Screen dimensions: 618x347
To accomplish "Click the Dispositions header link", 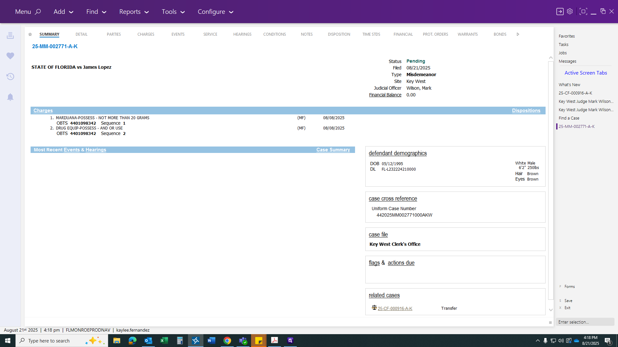I will point(526,111).
